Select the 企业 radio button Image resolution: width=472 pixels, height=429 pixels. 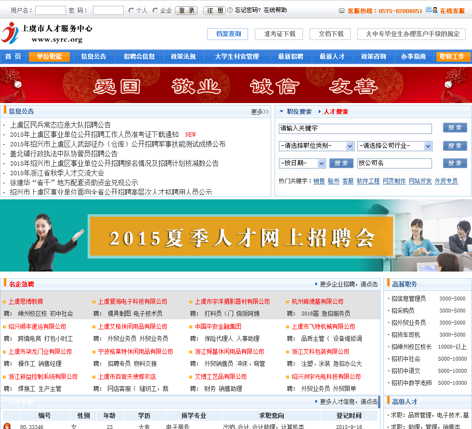pyautogui.click(x=155, y=11)
